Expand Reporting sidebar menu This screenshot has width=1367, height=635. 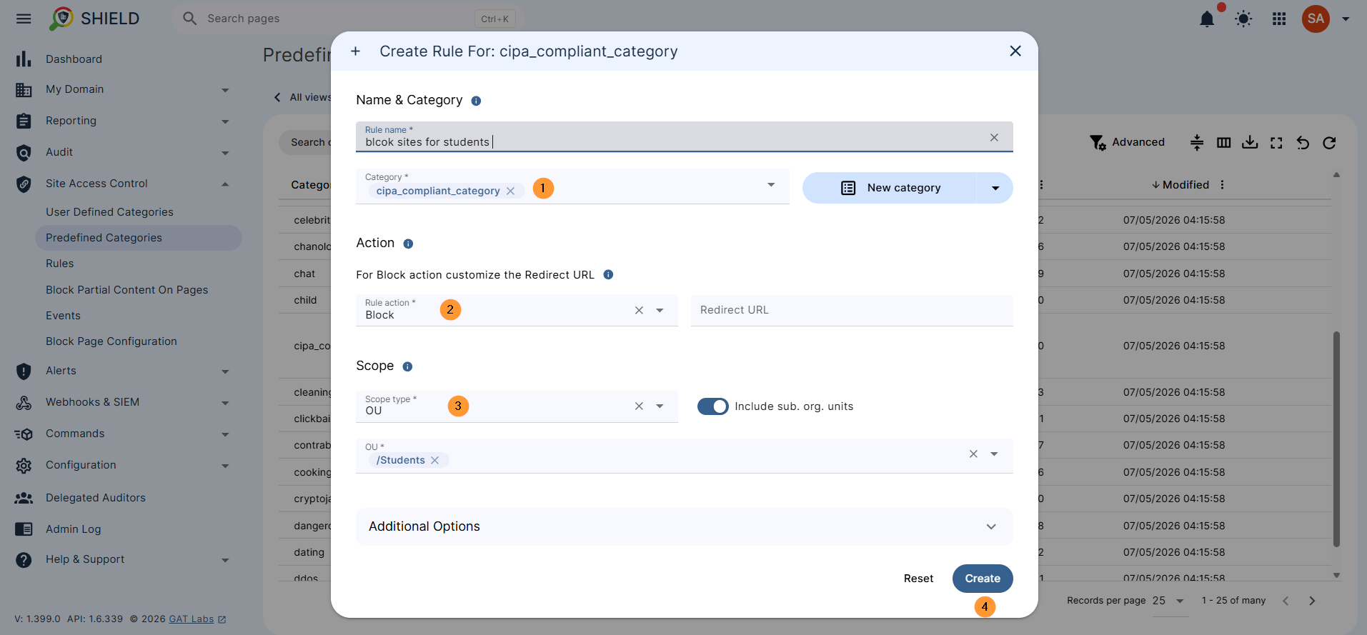[225, 121]
